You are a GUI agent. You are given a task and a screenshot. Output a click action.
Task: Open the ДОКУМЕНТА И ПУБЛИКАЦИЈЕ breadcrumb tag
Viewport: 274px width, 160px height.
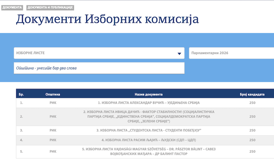pos(50,7)
